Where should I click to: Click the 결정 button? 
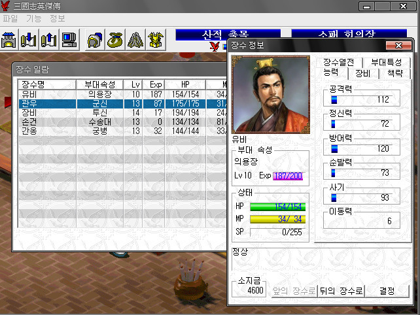(x=387, y=291)
